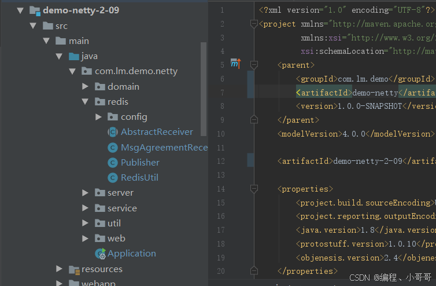The image size is (436, 286).
Task: Select the web package label
Action: click(x=116, y=239)
